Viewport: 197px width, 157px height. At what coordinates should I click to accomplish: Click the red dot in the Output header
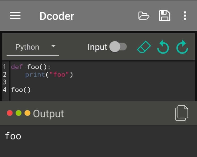point(10,113)
